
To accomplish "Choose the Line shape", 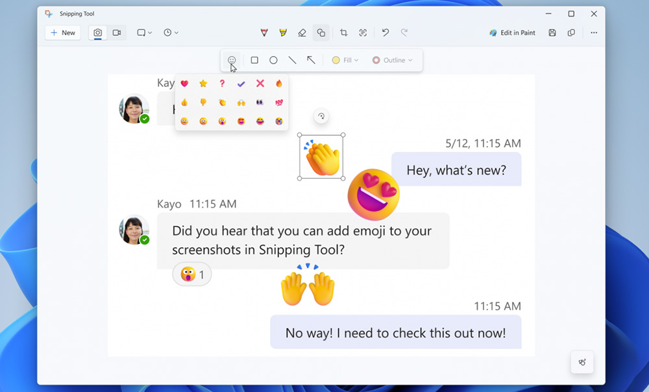I will coord(292,60).
